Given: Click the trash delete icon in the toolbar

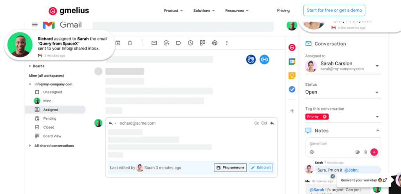Looking at the screenshot, I should pyautogui.click(x=130, y=43).
